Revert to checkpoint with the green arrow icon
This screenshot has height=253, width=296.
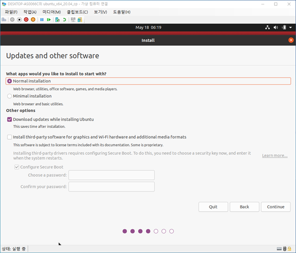64,20
